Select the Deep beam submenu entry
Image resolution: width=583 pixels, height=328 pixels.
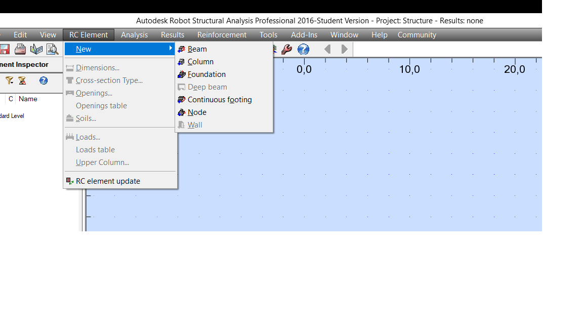click(224, 87)
